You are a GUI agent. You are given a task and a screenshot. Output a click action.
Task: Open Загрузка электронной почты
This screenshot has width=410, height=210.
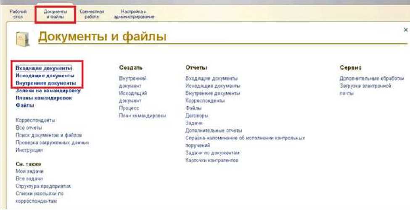[x=365, y=89]
